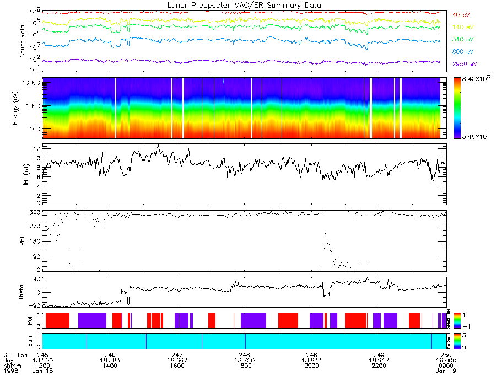Click the red 40 eV legend label
Image resolution: width=496 pixels, height=386 pixels.
pyautogui.click(x=461, y=15)
